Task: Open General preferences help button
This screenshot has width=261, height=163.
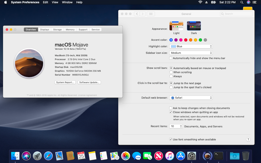Action: pyautogui.click(x=248, y=139)
